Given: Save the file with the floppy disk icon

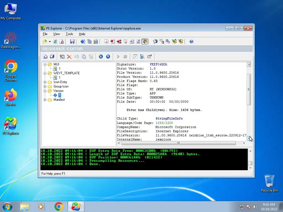Looking at the screenshot, I should coord(72,42).
